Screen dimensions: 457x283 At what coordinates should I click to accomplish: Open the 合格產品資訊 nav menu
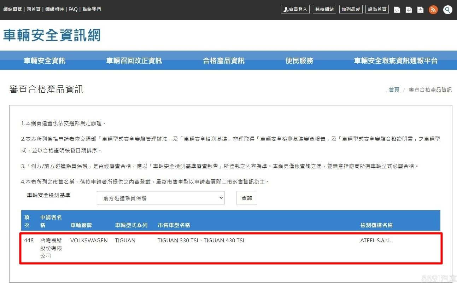224,61
